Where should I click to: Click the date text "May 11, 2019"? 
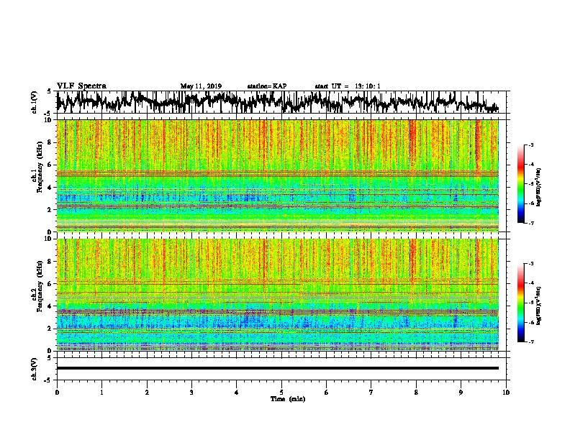pyautogui.click(x=201, y=86)
